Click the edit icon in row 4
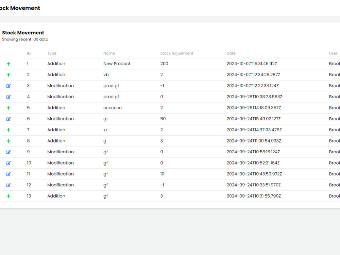The height and width of the screenshot is (255, 340). pyautogui.click(x=8, y=97)
